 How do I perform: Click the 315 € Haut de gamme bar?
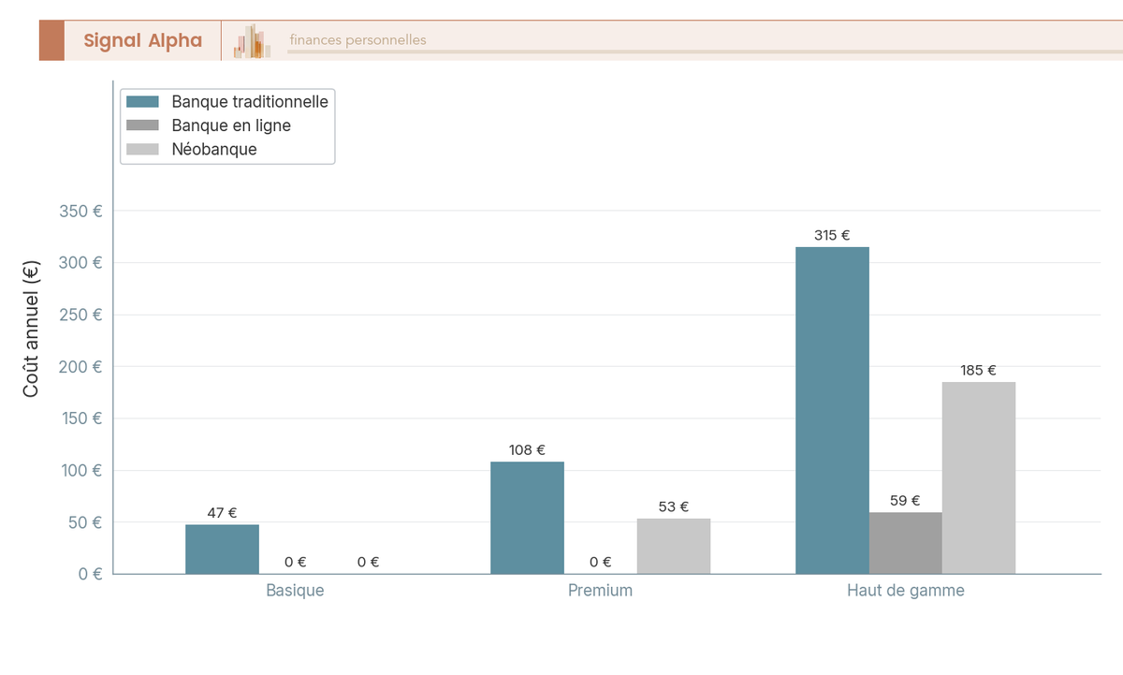click(x=832, y=410)
